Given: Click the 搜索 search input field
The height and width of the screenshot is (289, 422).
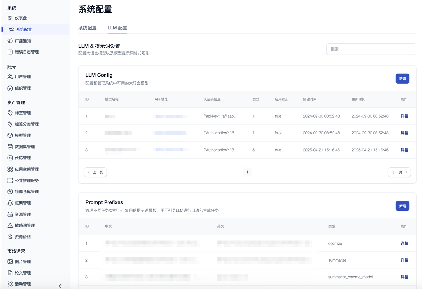Looking at the screenshot, I should click(371, 49).
